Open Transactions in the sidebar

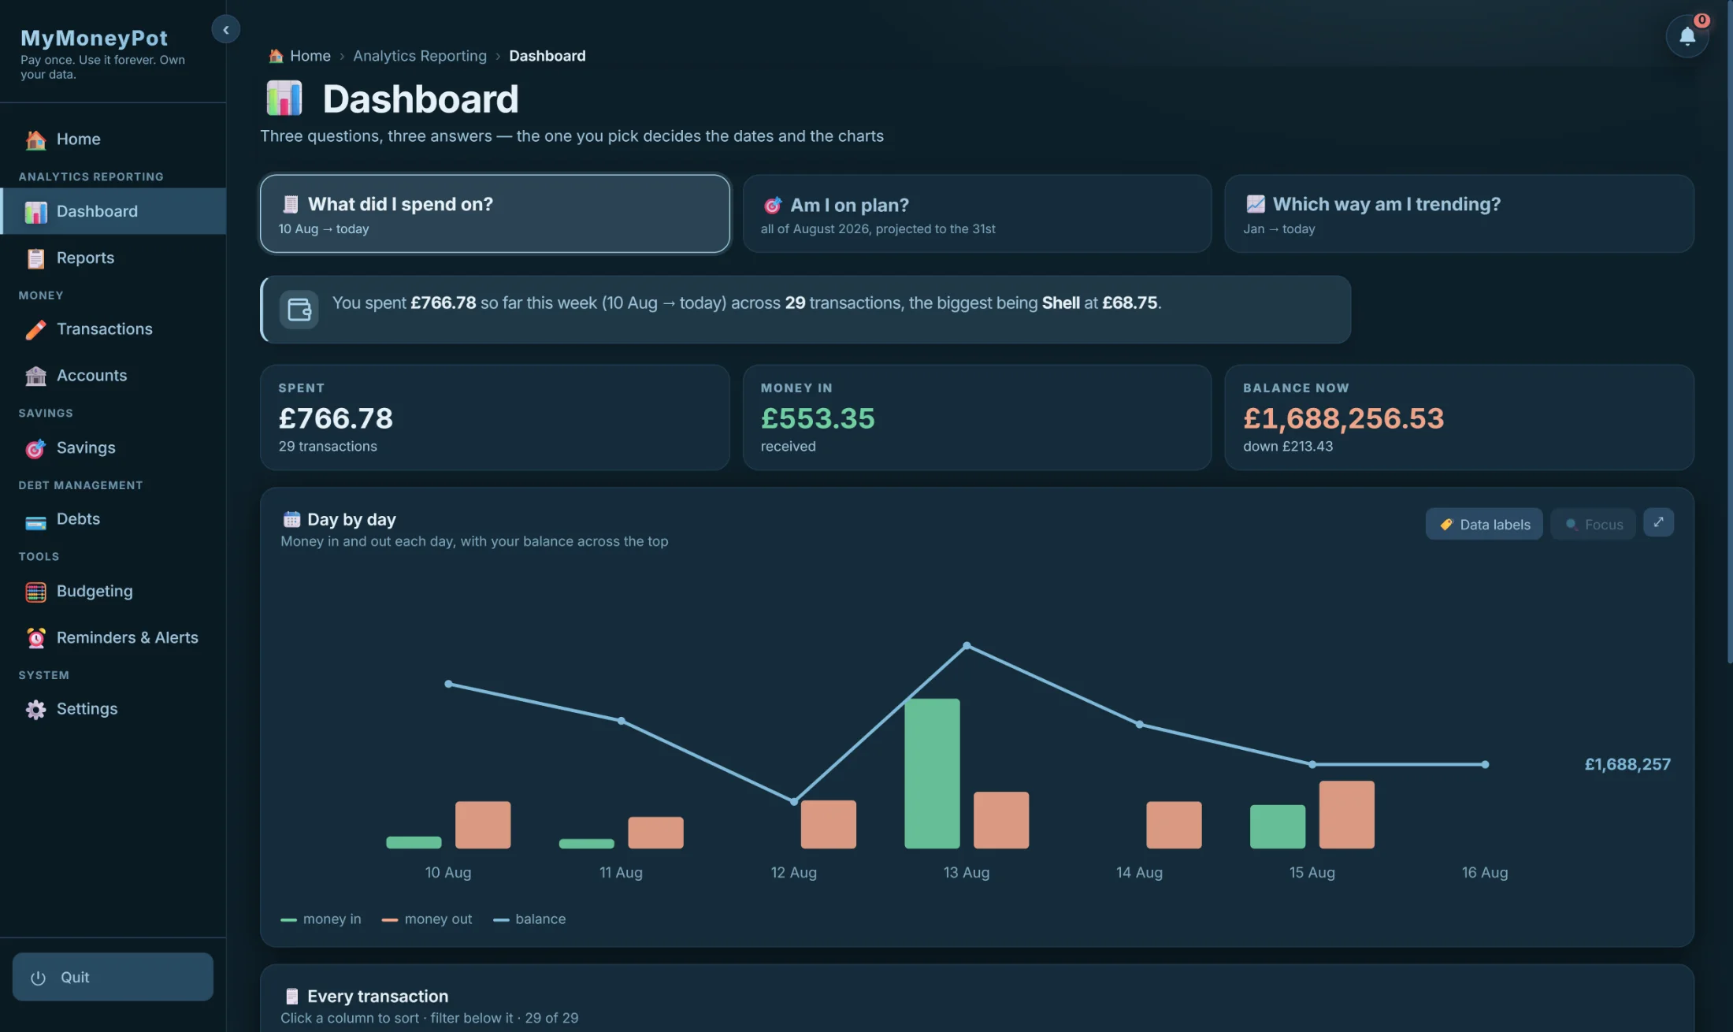tap(113, 329)
